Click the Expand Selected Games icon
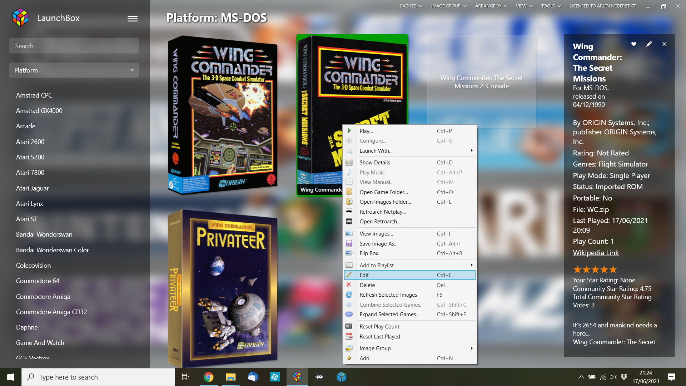 tap(349, 315)
